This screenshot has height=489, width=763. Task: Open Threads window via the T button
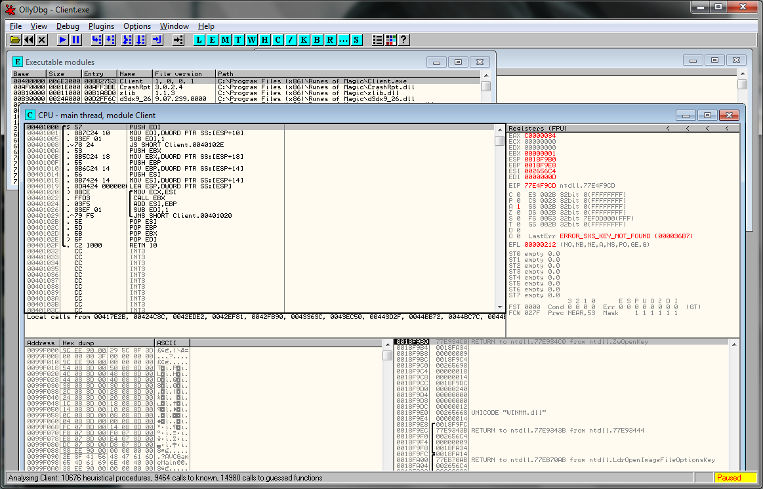(238, 40)
